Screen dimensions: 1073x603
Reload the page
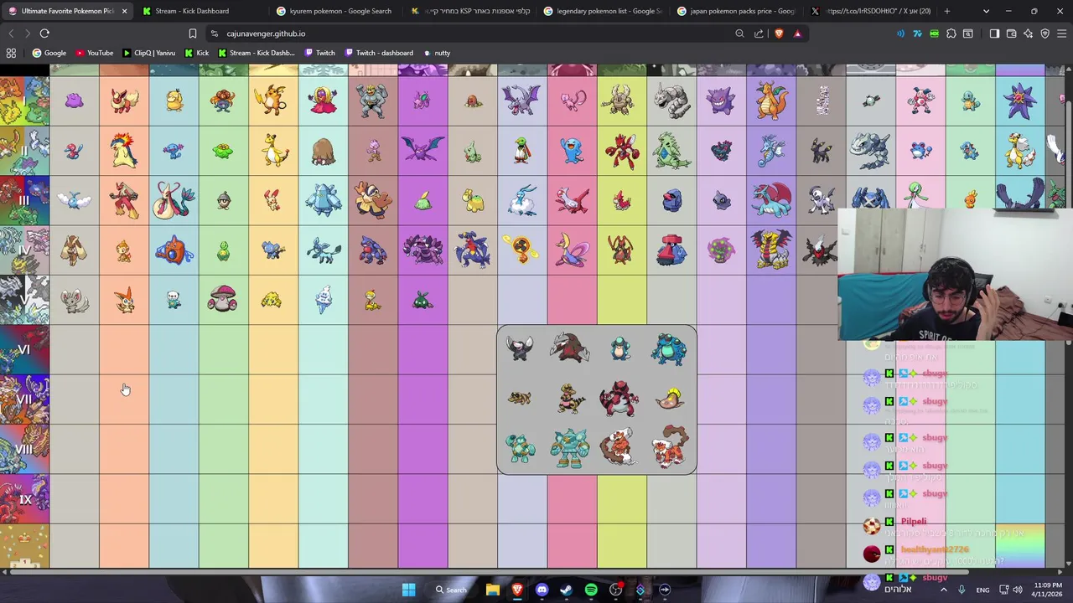[44, 33]
